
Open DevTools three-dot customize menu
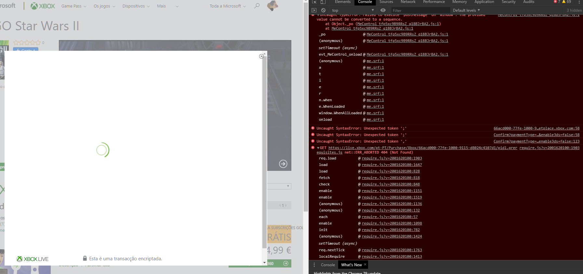point(579,2)
